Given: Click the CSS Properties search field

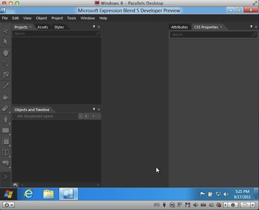Looking at the screenshot, I should [210, 35].
